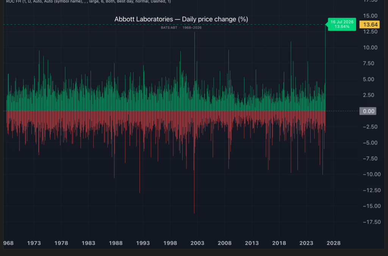This screenshot has width=388, height=256.
Task: Click the 12.50 price scale value
Action: 370,32
